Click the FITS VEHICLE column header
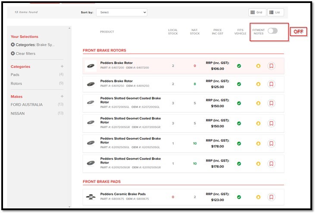 pos(240,32)
